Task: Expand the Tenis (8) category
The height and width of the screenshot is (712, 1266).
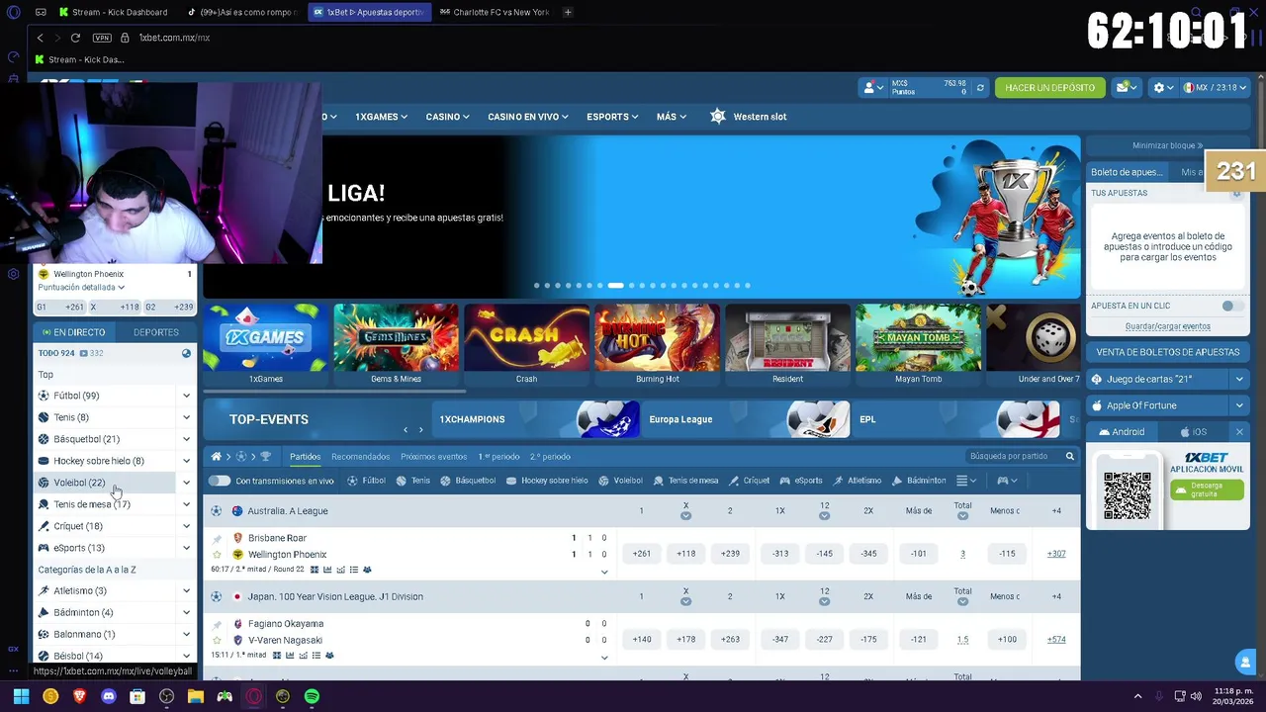Action: (186, 417)
